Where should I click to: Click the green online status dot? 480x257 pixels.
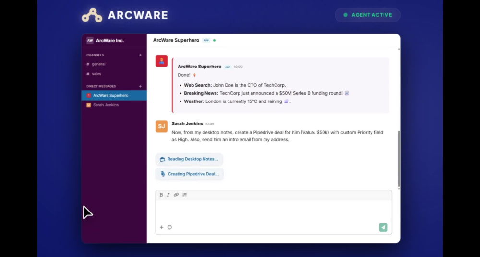[214, 40]
